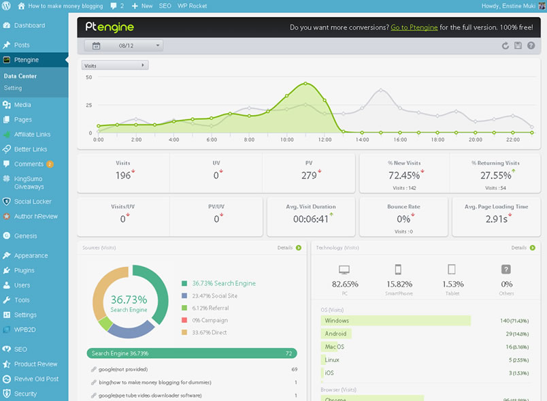The image size is (547, 401).
Task: Click the orange Direct legend swatch
Action: click(184, 332)
